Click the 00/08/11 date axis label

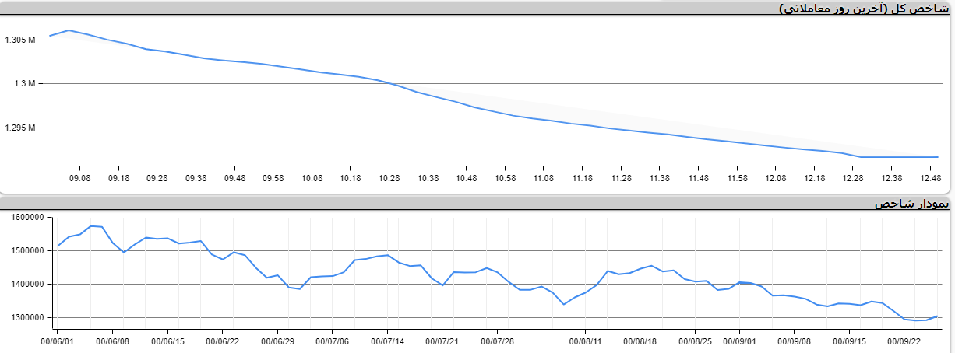point(585,341)
